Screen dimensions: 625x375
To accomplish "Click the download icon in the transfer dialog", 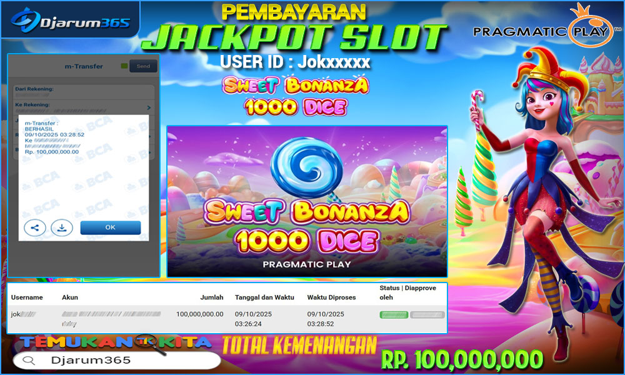I will [62, 227].
